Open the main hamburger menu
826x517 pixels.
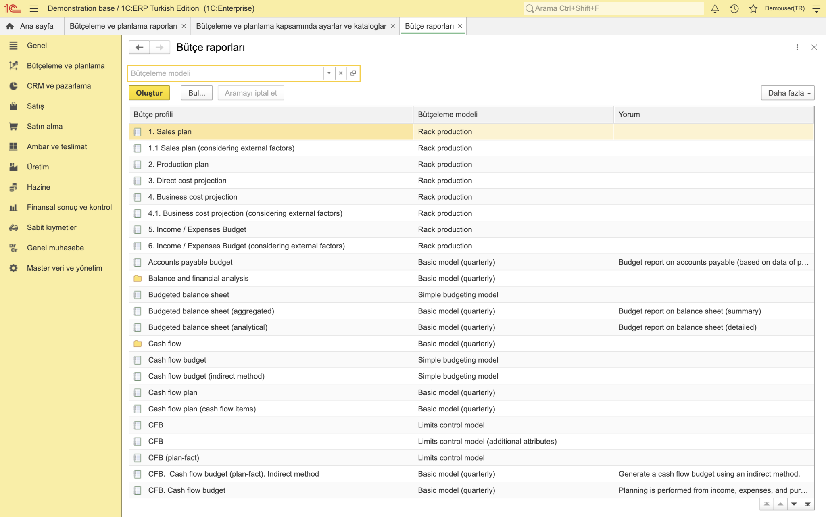click(x=34, y=8)
